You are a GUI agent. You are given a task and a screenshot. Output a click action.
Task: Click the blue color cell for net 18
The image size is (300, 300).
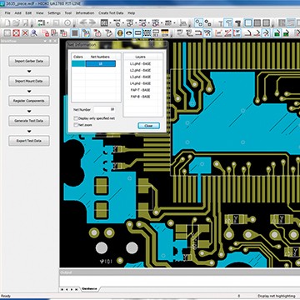click(78, 63)
